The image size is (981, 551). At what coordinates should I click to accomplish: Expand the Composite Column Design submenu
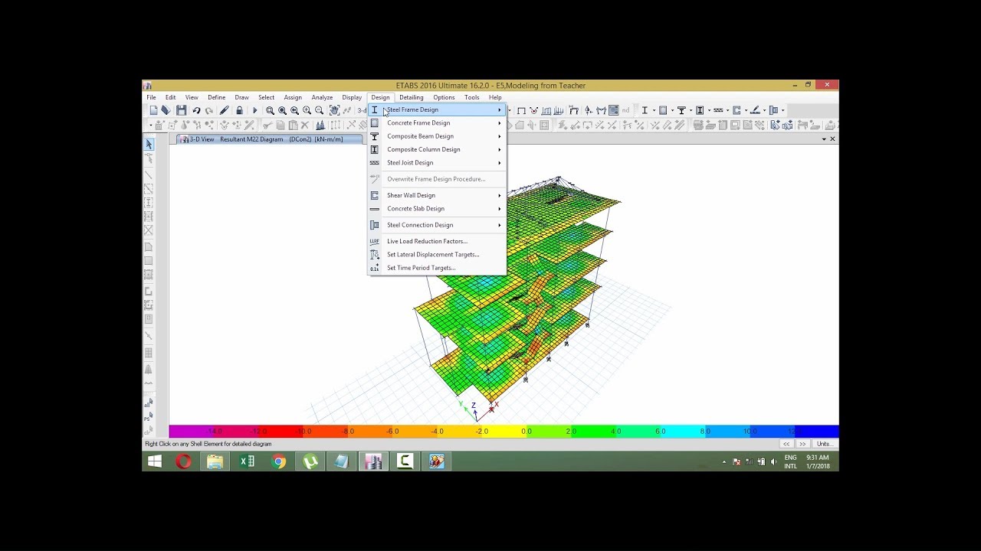(437, 149)
